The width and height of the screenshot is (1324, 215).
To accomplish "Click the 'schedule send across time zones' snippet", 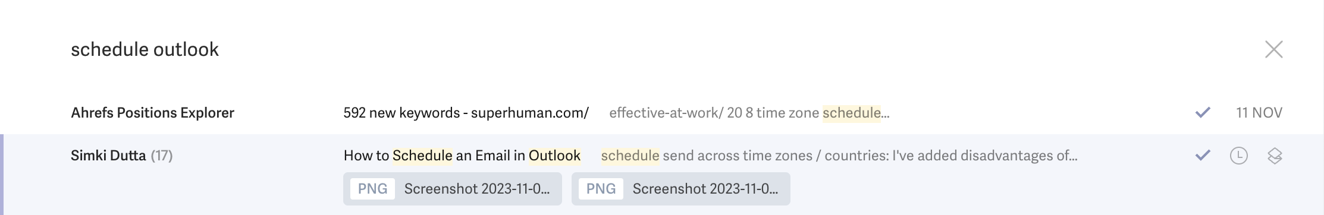I will tap(707, 156).
